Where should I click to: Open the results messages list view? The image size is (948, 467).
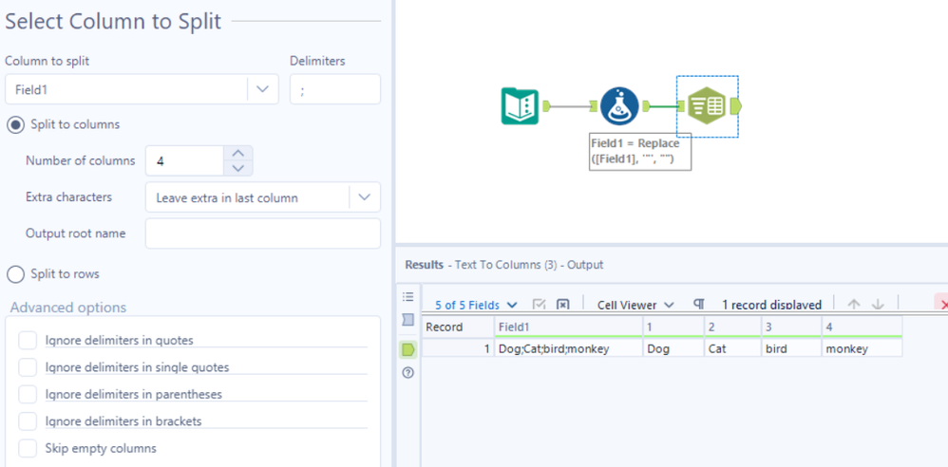click(408, 297)
